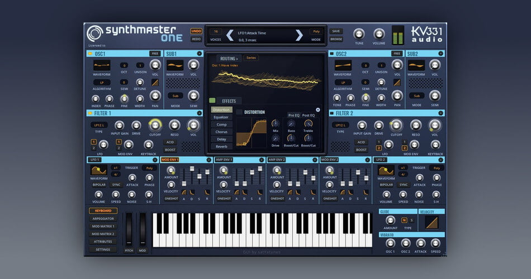Enable Filter 1 ACID button

coord(170,142)
